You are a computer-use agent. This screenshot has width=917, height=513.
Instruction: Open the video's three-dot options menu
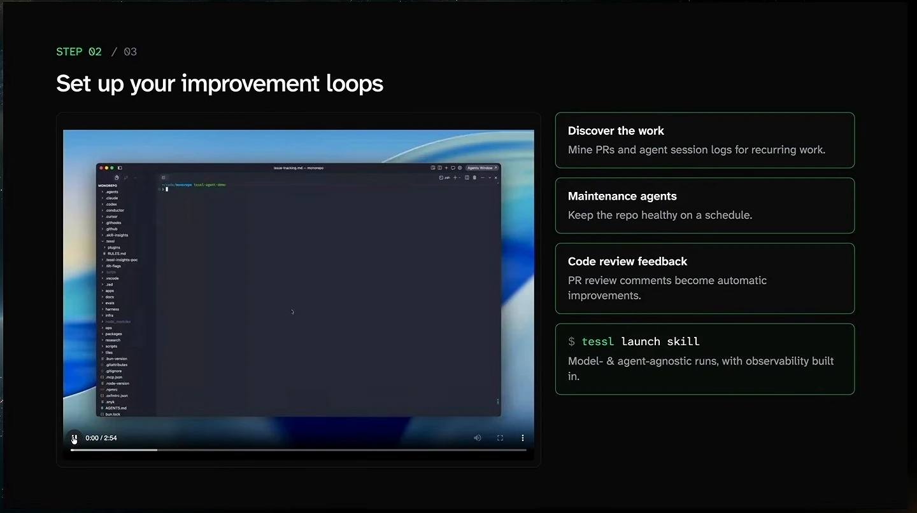523,438
